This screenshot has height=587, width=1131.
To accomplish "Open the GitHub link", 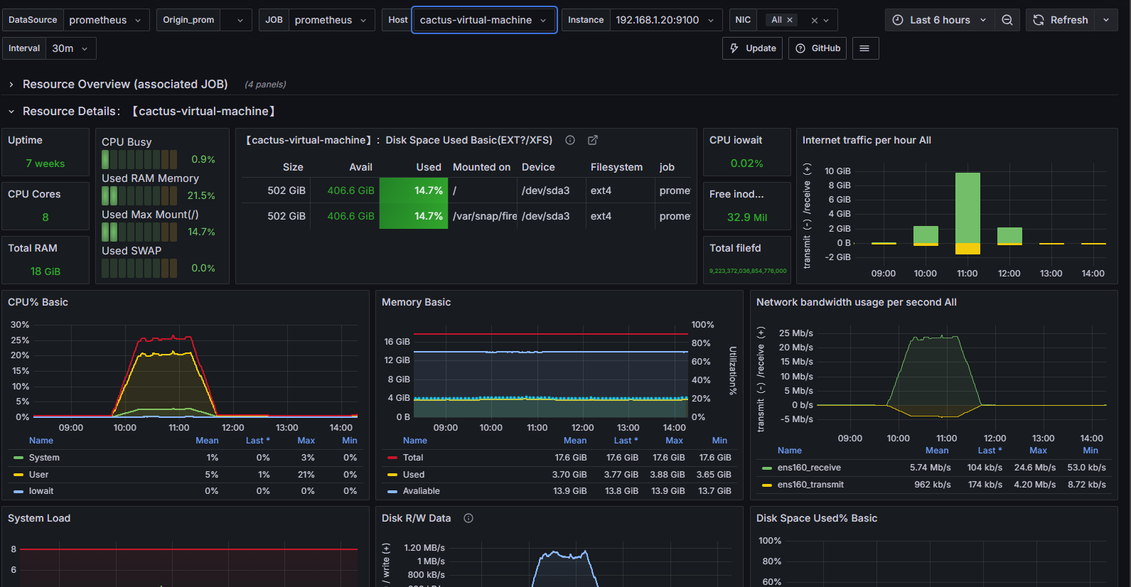I will [818, 48].
